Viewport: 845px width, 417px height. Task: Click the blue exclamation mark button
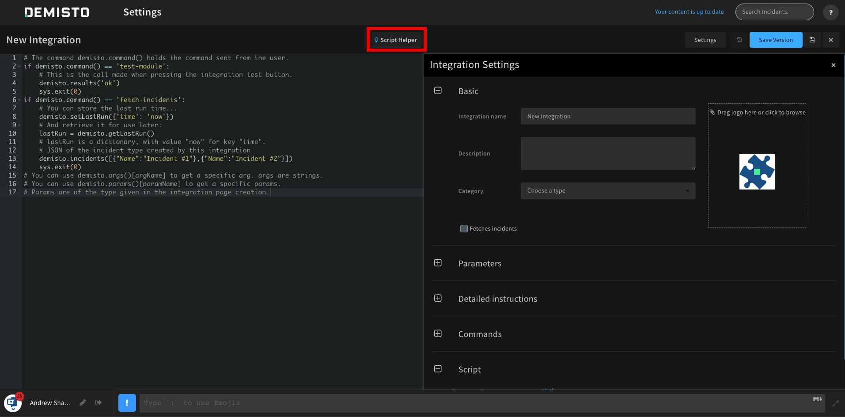click(127, 402)
